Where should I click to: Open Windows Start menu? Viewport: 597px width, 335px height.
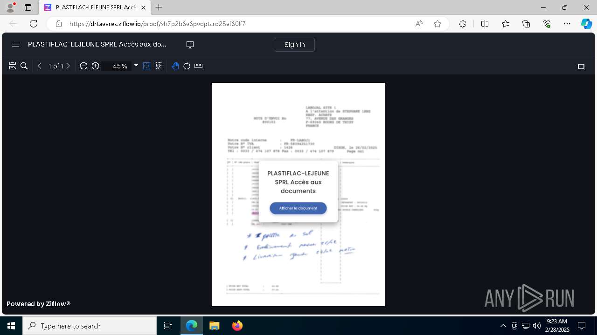11,326
